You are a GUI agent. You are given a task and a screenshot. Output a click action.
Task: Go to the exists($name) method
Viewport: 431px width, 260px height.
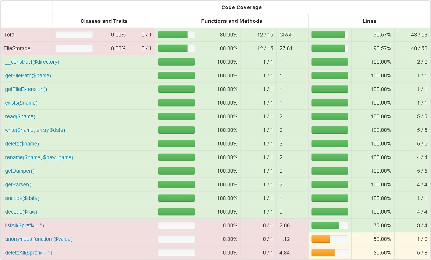point(21,103)
